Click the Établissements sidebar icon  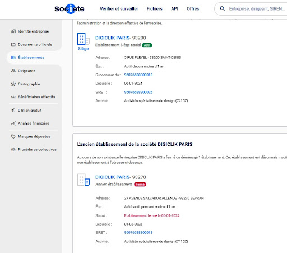[13, 57]
